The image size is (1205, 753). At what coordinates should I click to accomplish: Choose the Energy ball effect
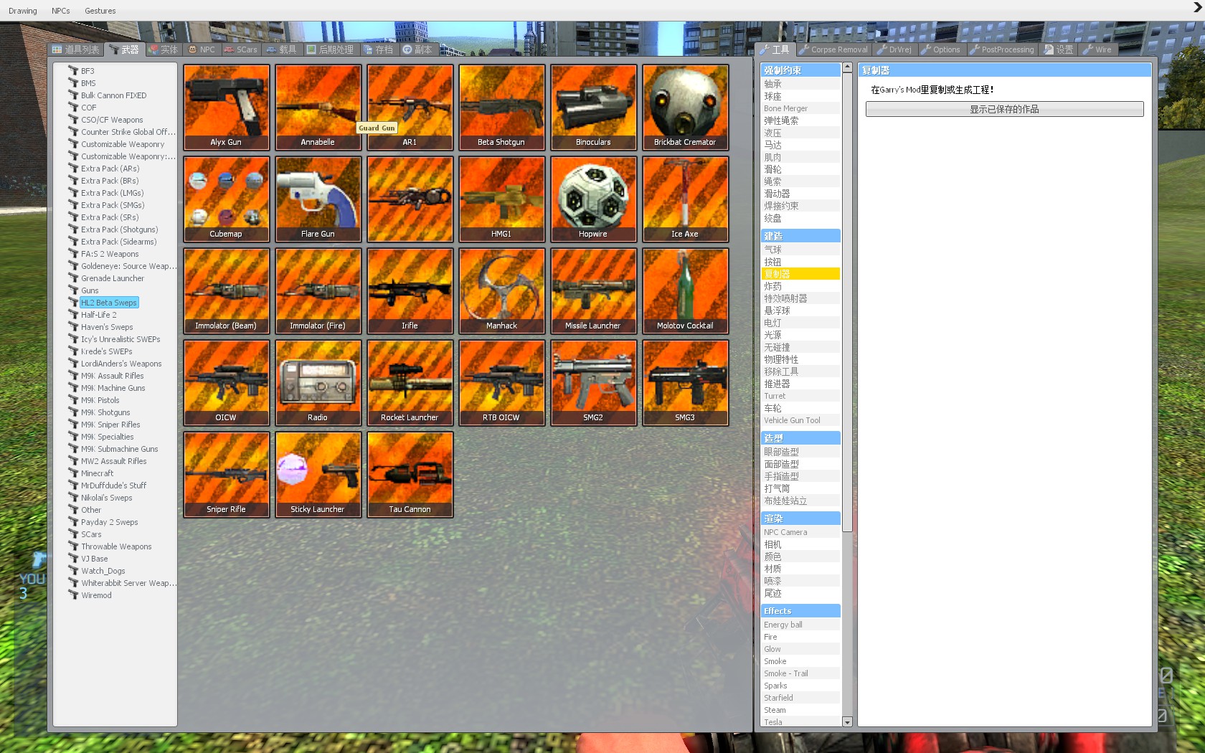pos(800,625)
